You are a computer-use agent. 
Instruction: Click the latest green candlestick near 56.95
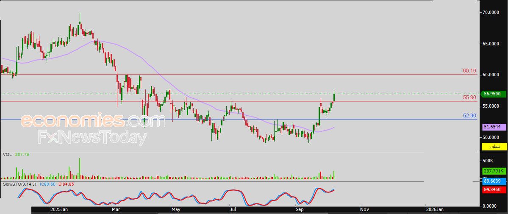click(334, 97)
